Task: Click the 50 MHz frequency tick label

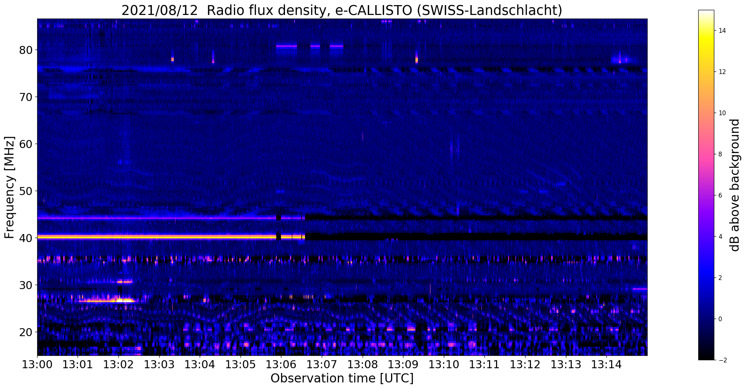Action: 26,191
